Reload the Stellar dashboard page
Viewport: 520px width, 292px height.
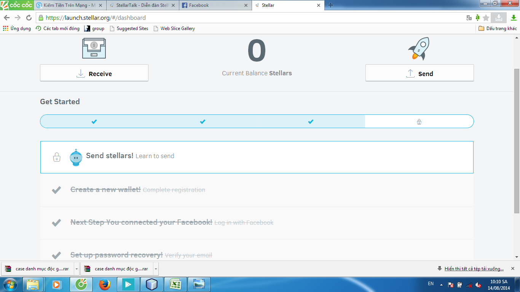pos(29,18)
